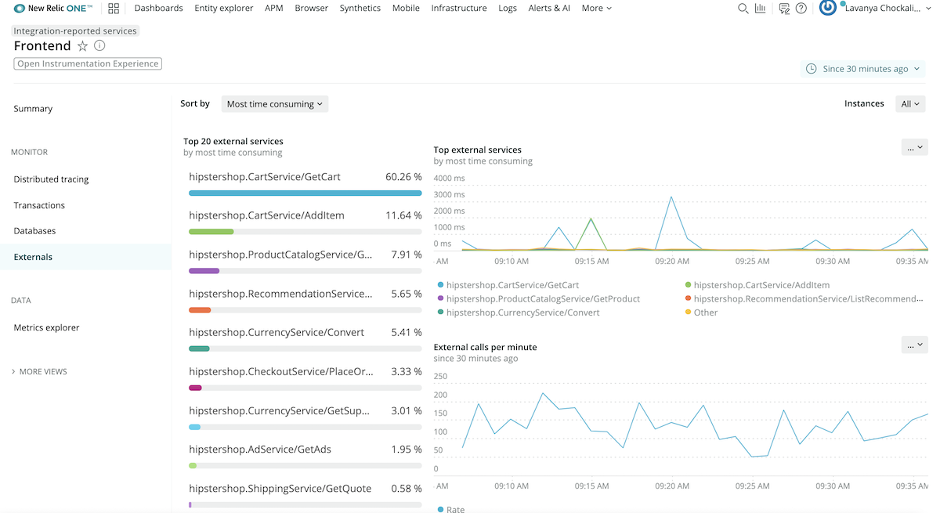This screenshot has width=940, height=513.
Task: Toggle Other legend entry
Action: pyautogui.click(x=701, y=312)
